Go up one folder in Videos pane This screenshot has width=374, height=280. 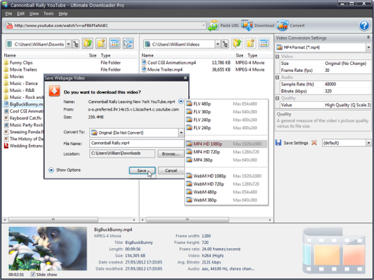point(237,44)
